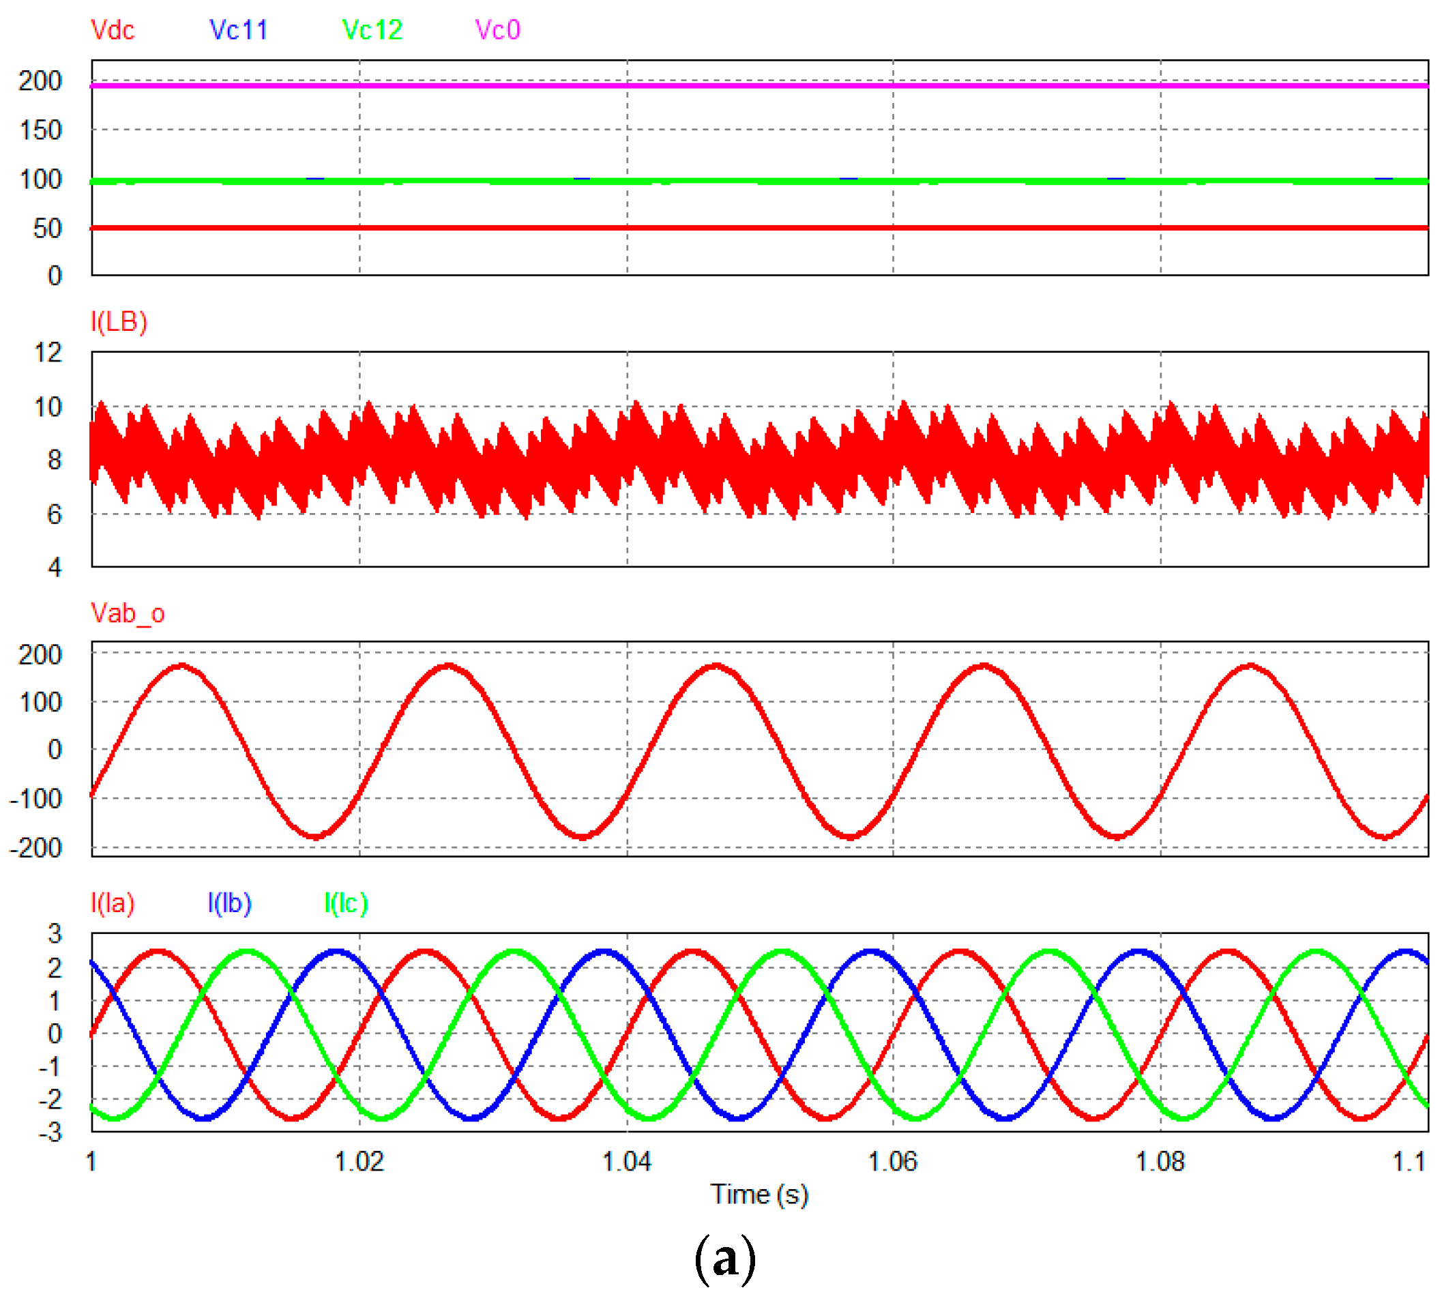
Task: Select the -1 tick on the current axis
Action: pyautogui.click(x=50, y=1067)
